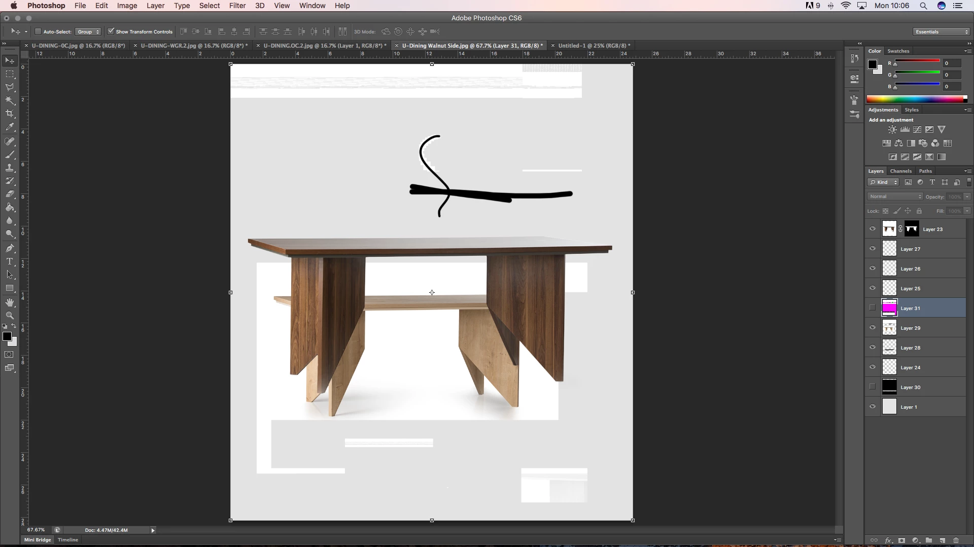
Task: Hide Layer 23 using its eye icon
Action: [x=873, y=229]
